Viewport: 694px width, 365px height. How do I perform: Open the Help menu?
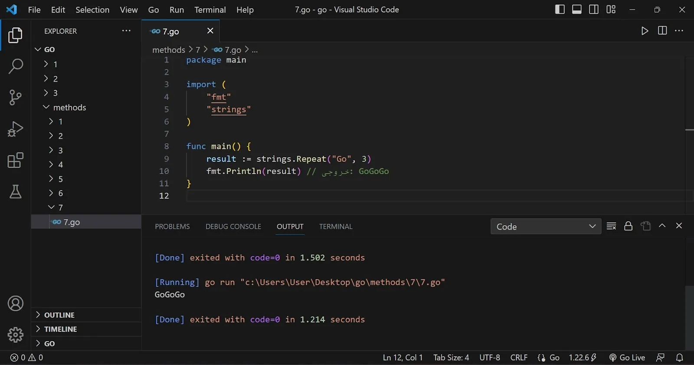point(245,10)
